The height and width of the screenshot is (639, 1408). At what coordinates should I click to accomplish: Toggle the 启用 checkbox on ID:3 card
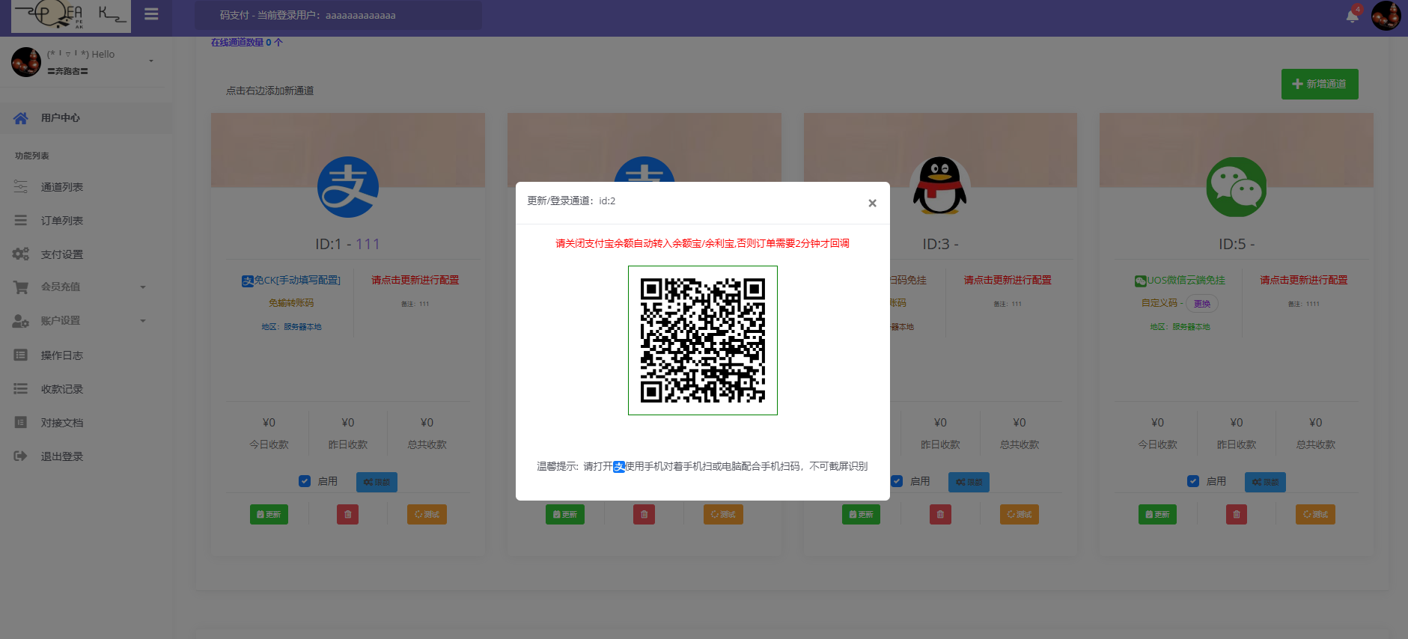pos(897,481)
